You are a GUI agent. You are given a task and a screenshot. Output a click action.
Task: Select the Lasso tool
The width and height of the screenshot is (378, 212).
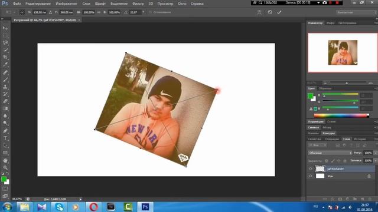(5, 43)
